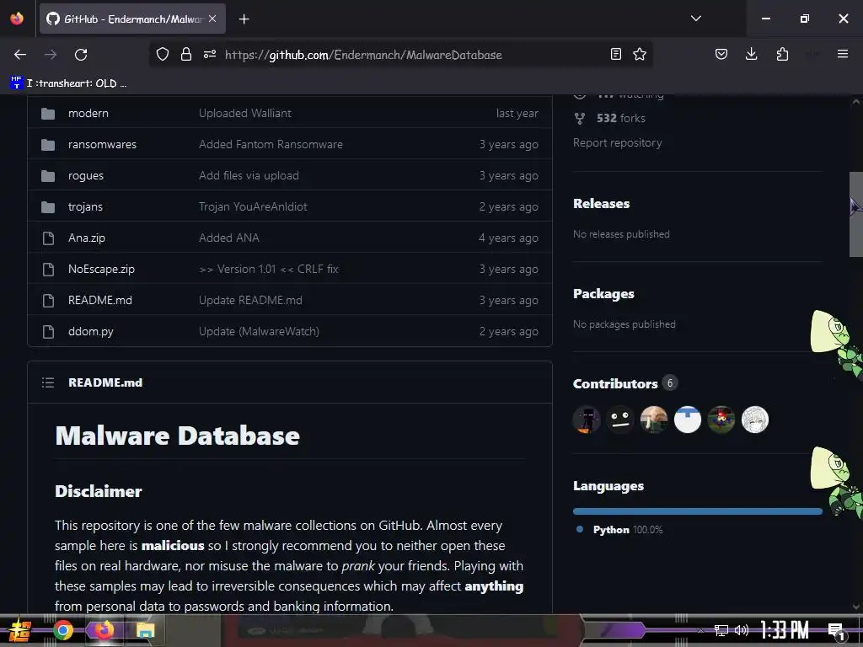Open the Ana.zip file
The image size is (863, 647).
tap(87, 238)
